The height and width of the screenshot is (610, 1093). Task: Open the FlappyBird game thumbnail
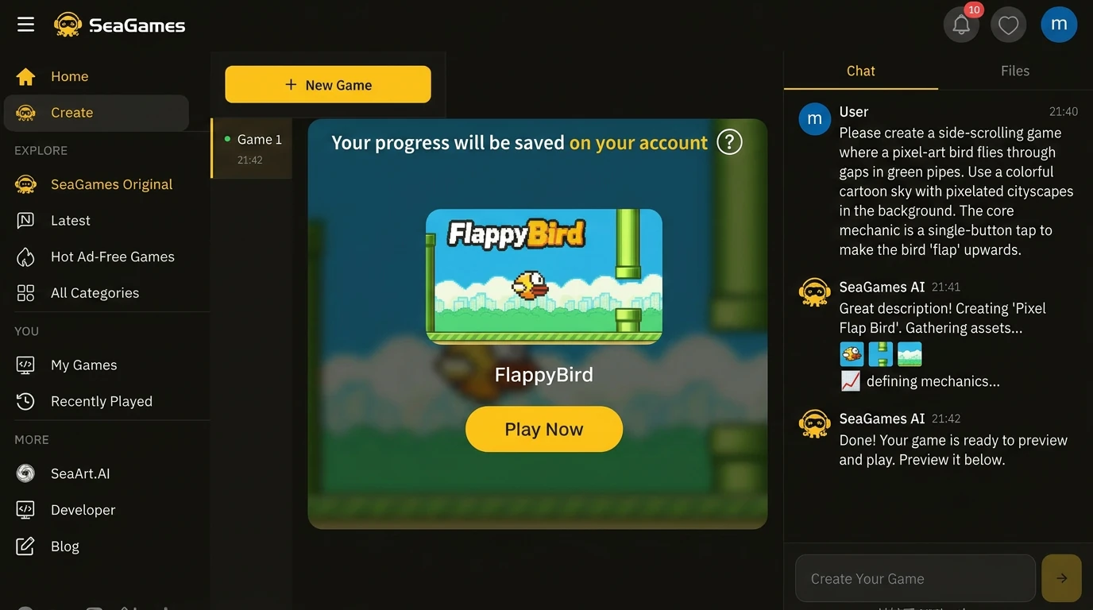(x=544, y=276)
